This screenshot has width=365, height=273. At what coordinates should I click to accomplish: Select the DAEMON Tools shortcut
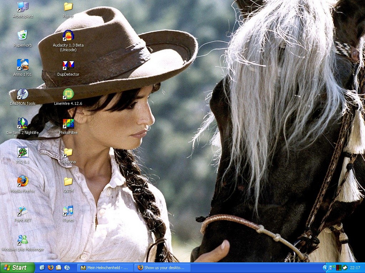click(23, 94)
